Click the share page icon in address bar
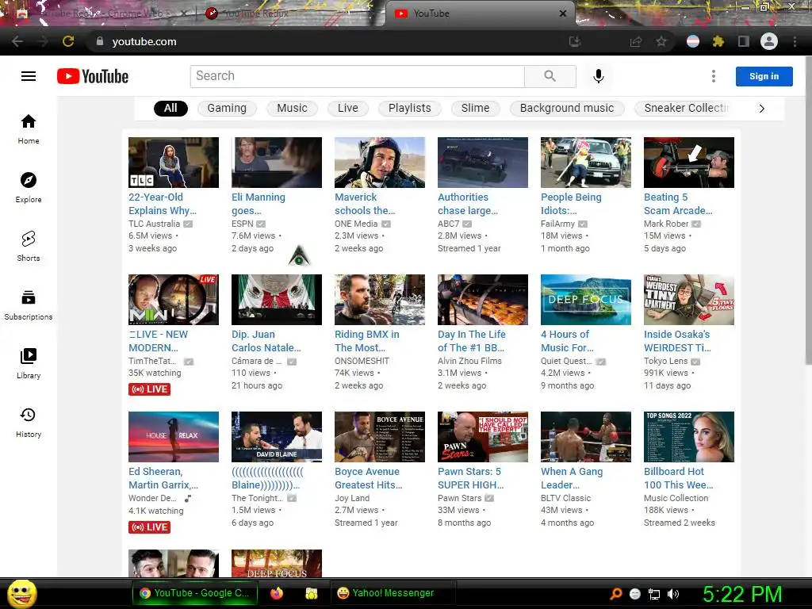This screenshot has height=609, width=812. (636, 41)
